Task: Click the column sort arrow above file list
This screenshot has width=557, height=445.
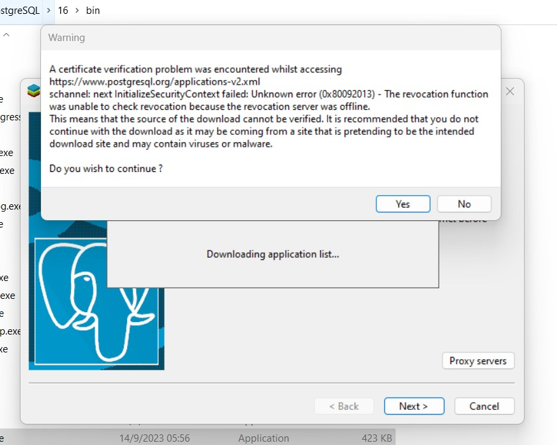Action: click(x=6, y=35)
